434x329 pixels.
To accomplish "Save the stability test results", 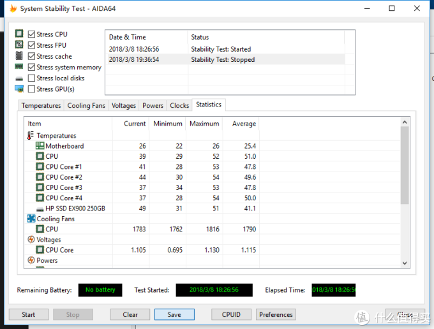I will (174, 314).
